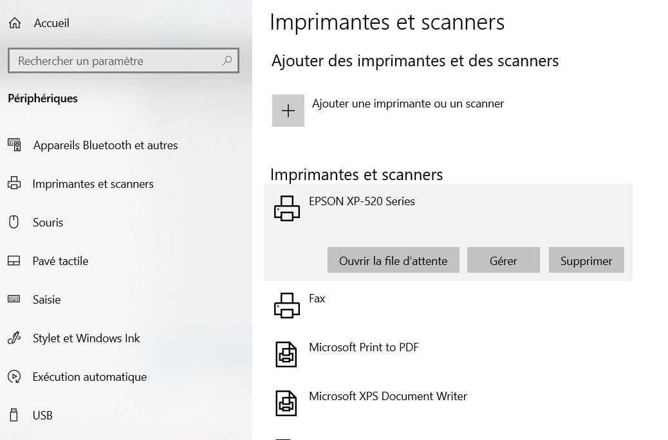Click the Gérer button

coord(503,261)
